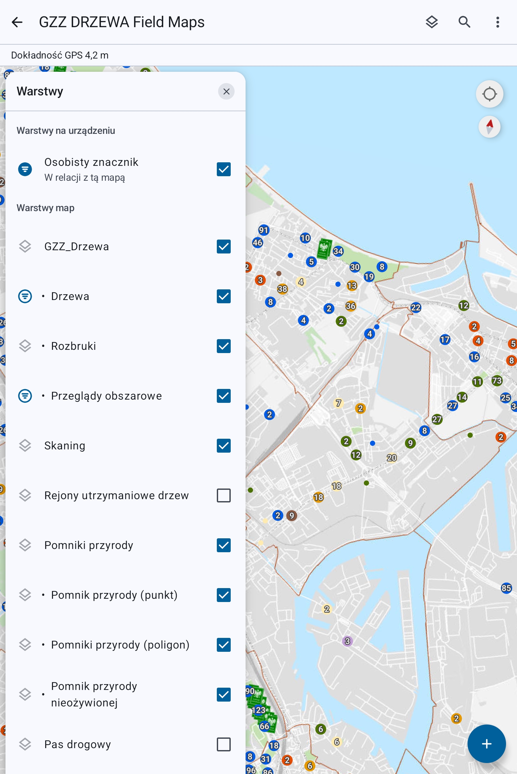Screen dimensions: 517x774
Task: Tap the filter icon beside Osobisty znacznik
Action: 25,169
